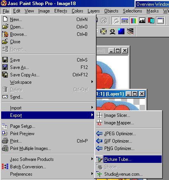Open Page Setup... dialog entry
The width and height of the screenshot is (169, 180).
tap(48, 126)
